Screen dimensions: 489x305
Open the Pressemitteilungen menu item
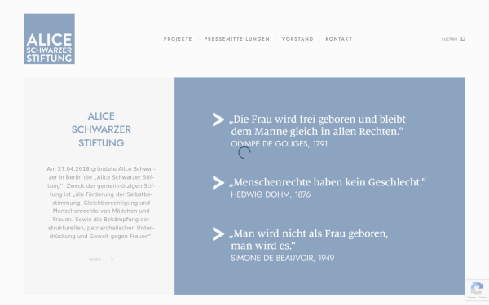point(237,39)
